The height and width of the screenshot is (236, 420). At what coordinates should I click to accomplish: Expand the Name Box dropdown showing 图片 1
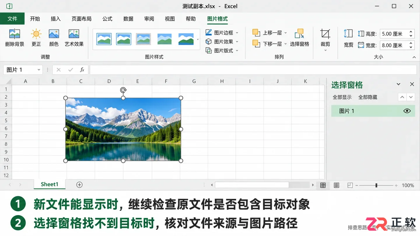click(38, 70)
